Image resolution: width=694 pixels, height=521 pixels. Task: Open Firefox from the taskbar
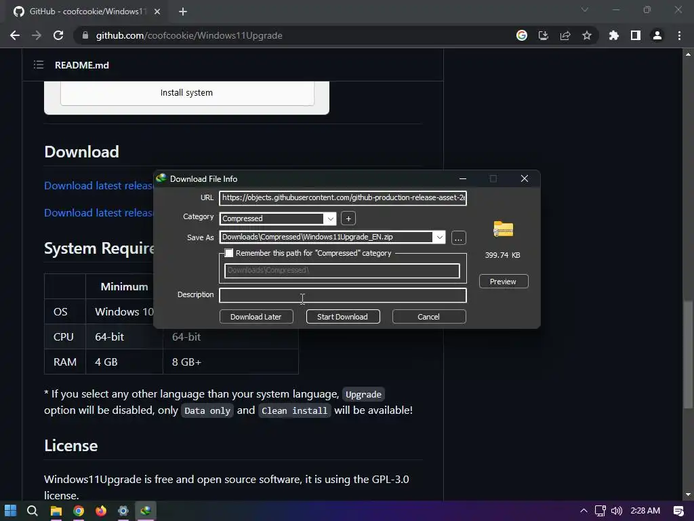(x=101, y=511)
